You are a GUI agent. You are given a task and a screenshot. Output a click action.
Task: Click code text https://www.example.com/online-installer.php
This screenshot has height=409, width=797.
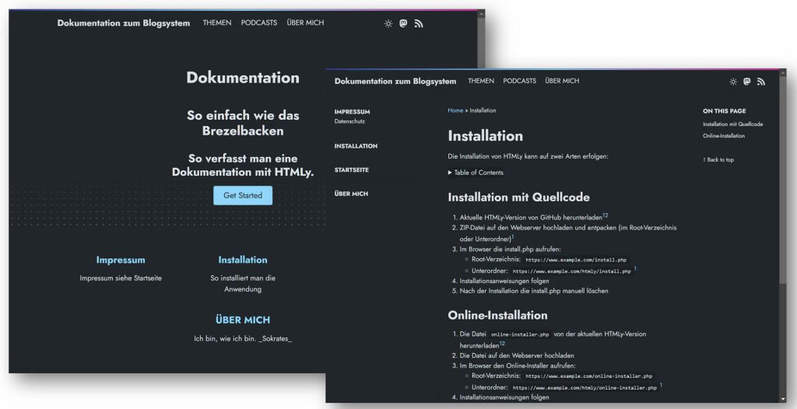tap(588, 376)
